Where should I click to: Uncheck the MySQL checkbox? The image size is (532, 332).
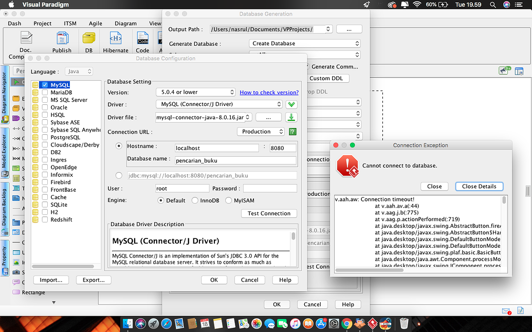point(45,85)
